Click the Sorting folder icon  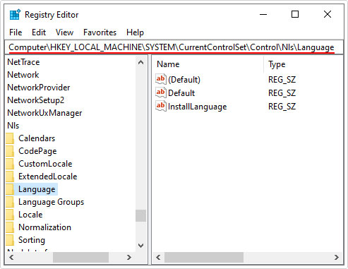(10, 240)
